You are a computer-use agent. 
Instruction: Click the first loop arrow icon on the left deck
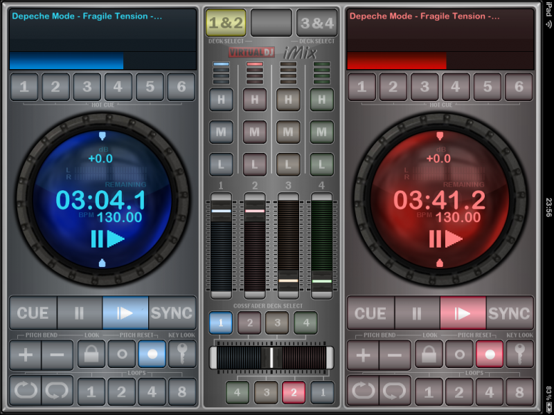pyautogui.click(x=26, y=391)
